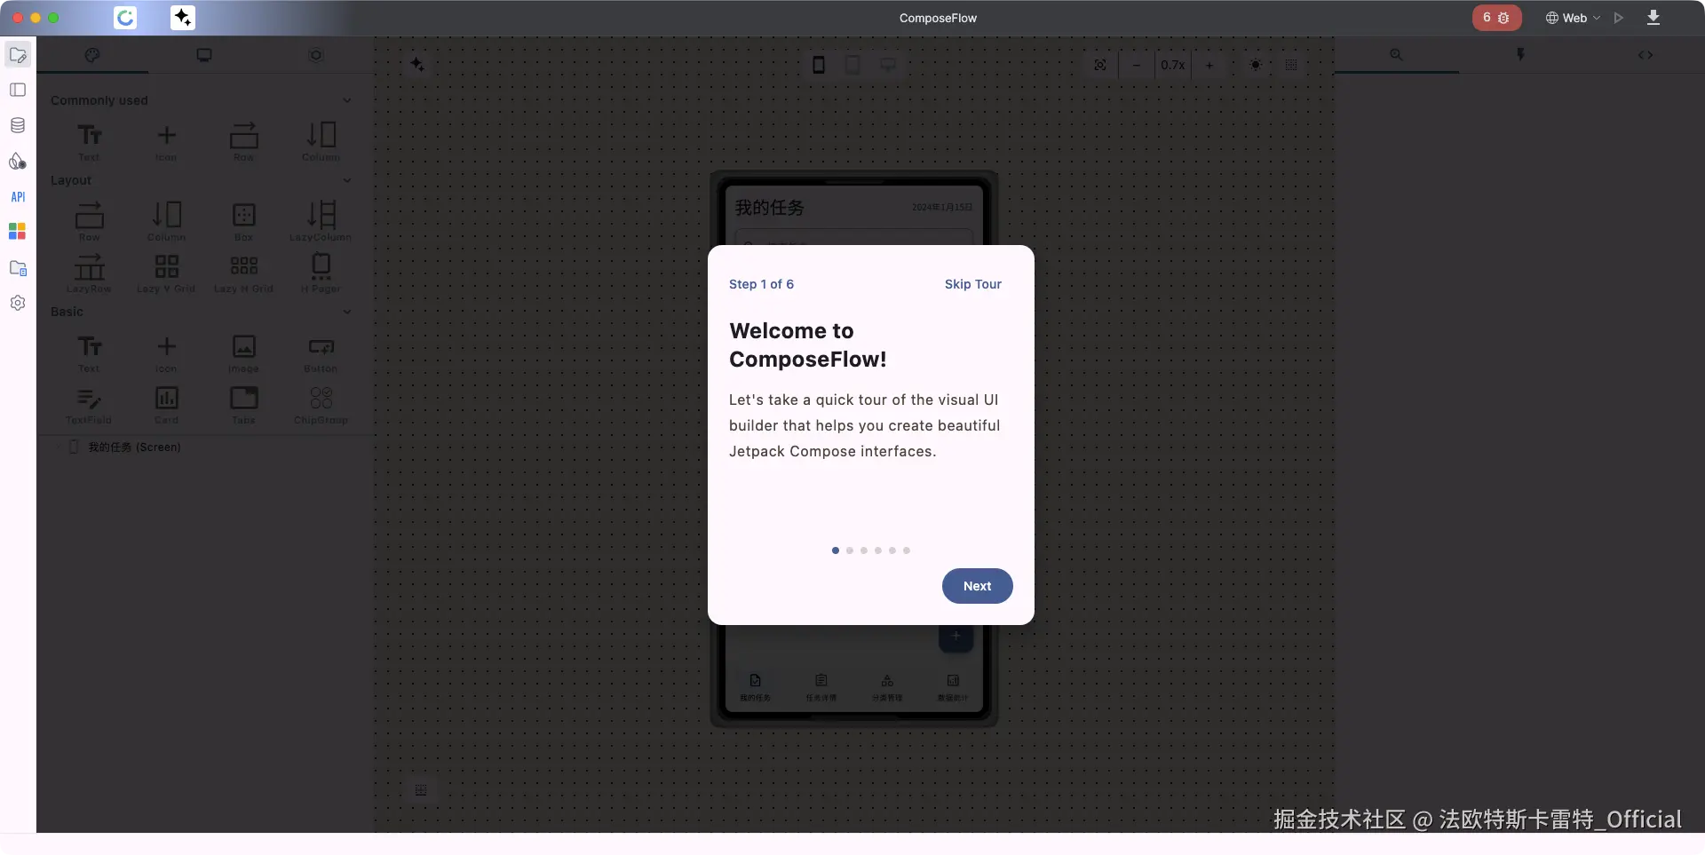Zoom in with the plus button
1705x855 pixels.
coord(1209,65)
